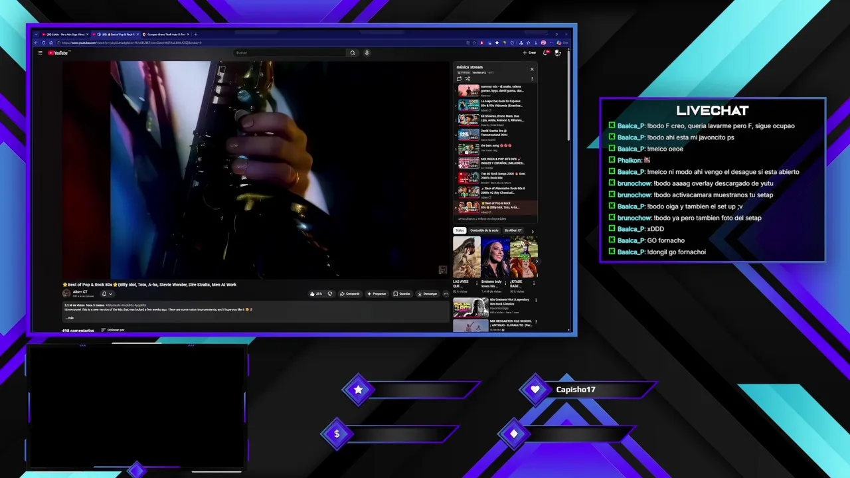The height and width of the screenshot is (478, 850).
Task: Play Best of Alternative Rock 90s video
Action: point(497,193)
